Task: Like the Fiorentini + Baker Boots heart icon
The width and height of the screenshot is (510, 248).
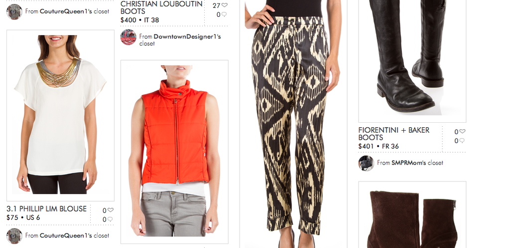Action: point(462,132)
